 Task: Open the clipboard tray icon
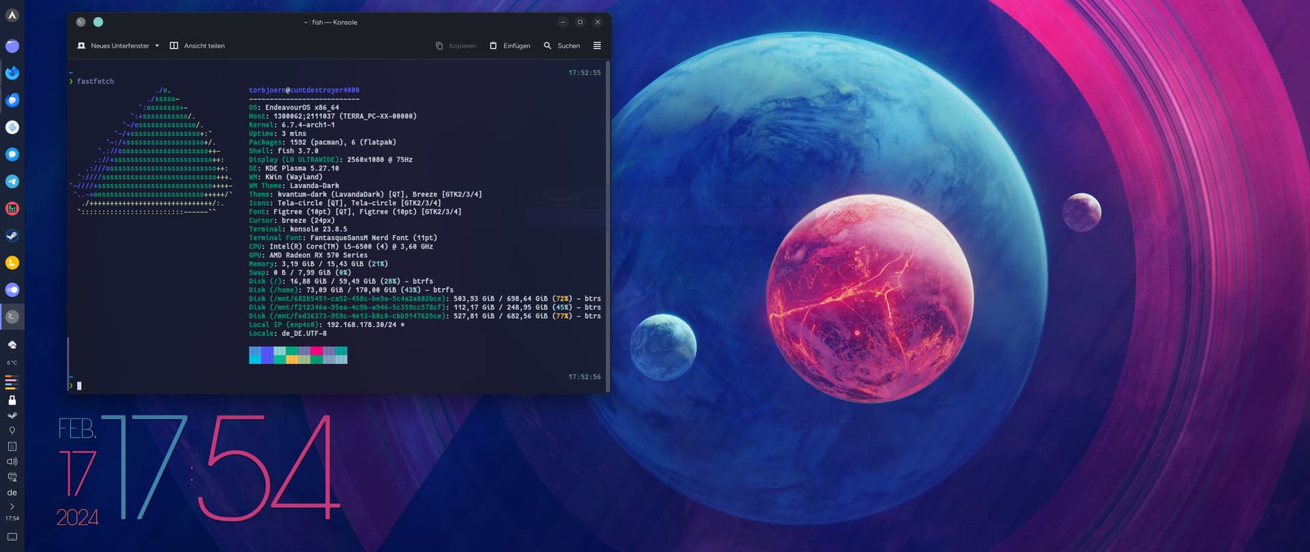point(12,446)
